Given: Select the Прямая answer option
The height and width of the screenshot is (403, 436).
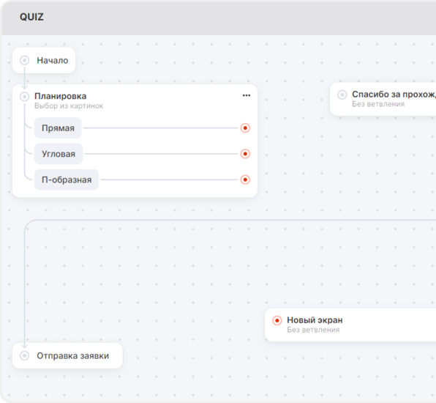Looking at the screenshot, I should click(58, 128).
